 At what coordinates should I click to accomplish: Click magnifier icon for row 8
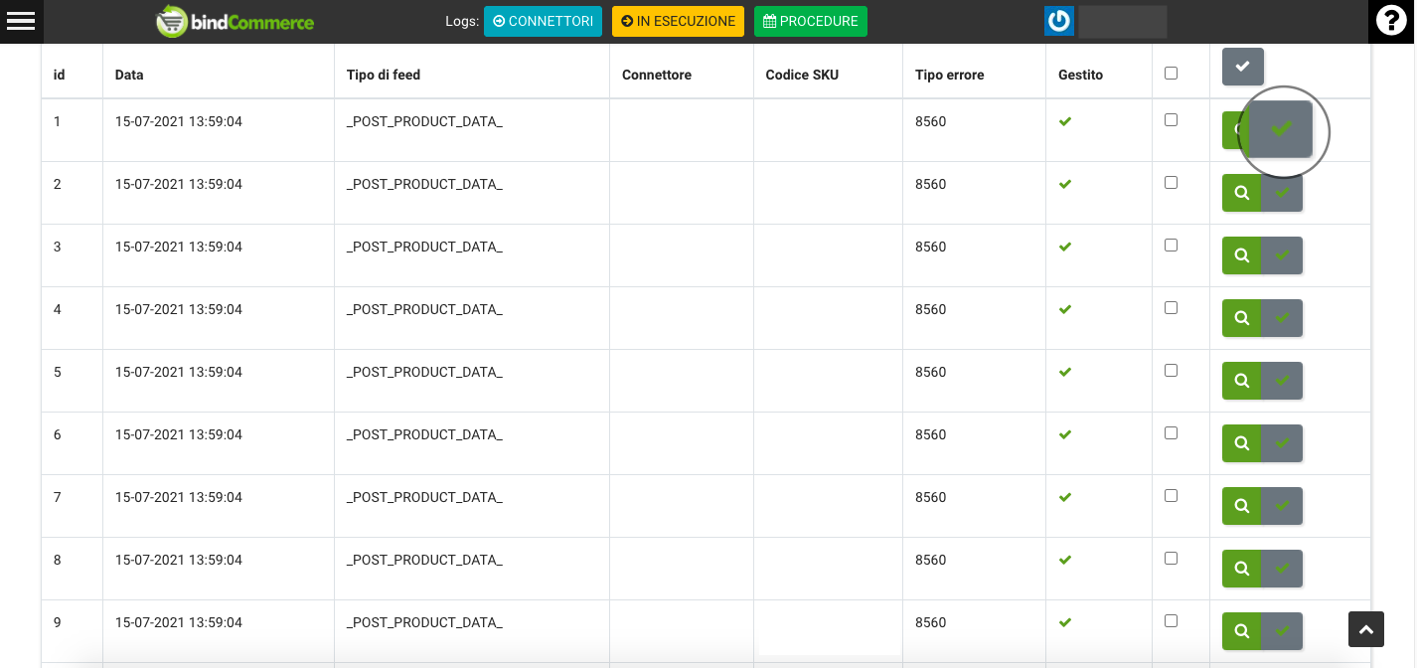coord(1241,569)
